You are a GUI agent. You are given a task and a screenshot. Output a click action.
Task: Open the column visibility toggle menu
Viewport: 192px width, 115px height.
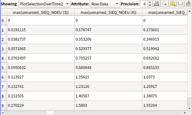click(x=172, y=4)
